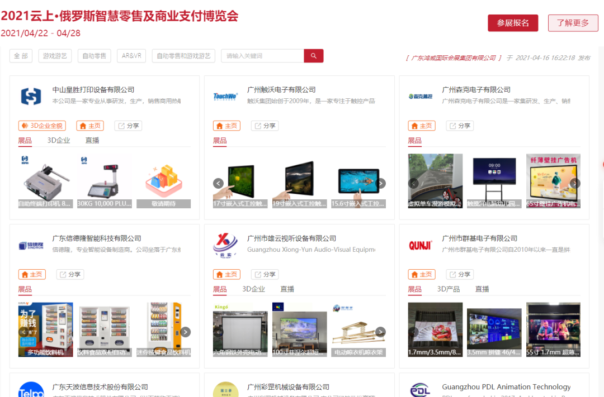Show next products in 广州触沃电子 carousel
Viewport: 604px width, 397px height.
[x=380, y=183]
